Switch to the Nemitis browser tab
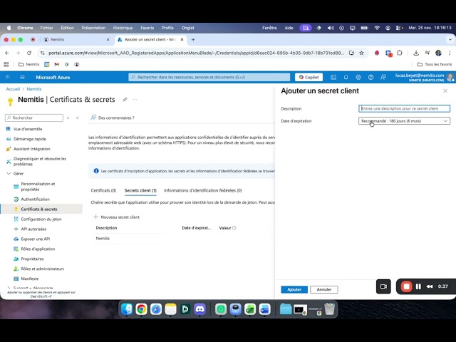 click(76, 40)
